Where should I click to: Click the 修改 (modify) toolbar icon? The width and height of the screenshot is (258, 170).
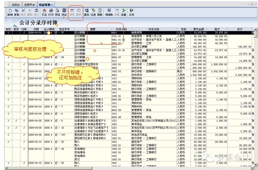tap(23, 13)
